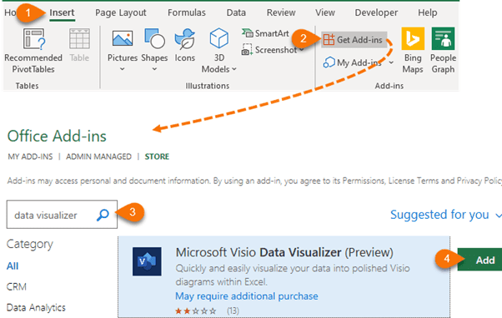Image resolution: width=502 pixels, height=318 pixels.
Task: Add the Visio Data Visualizer add-in
Action: [x=480, y=260]
